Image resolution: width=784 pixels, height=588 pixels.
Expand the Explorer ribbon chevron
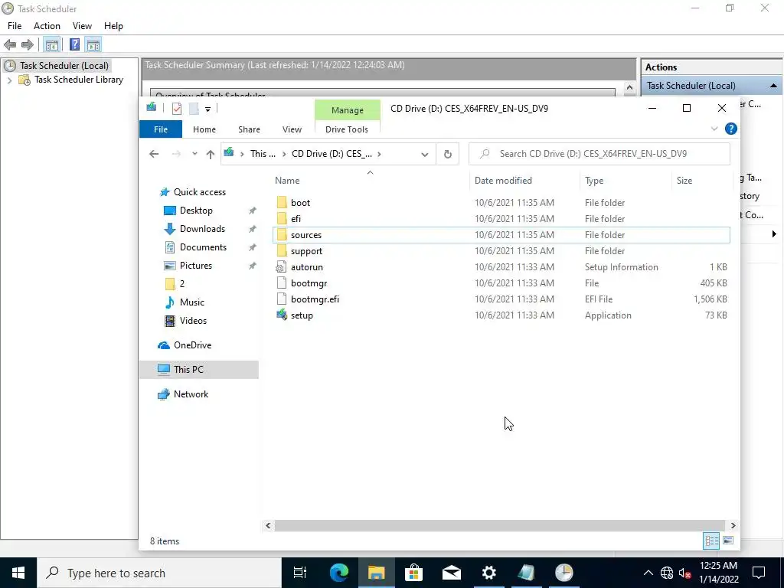click(714, 129)
